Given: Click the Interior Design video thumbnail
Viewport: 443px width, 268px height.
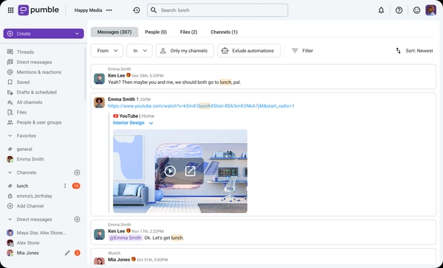Looking at the screenshot, I should 180,171.
